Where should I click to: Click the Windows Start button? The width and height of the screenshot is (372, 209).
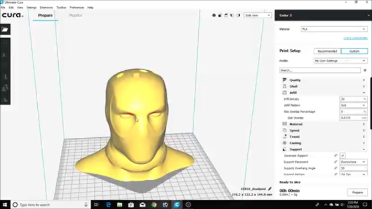(5, 205)
